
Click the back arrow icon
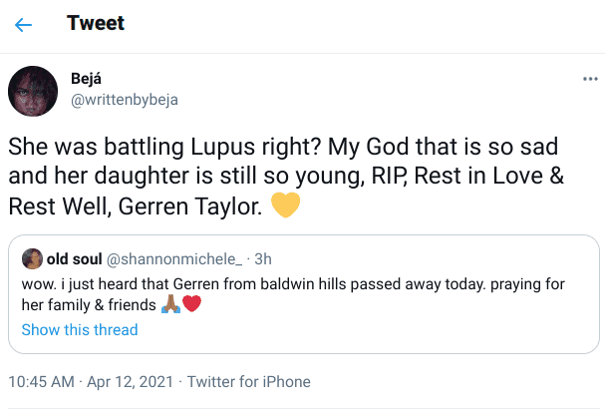(x=23, y=25)
